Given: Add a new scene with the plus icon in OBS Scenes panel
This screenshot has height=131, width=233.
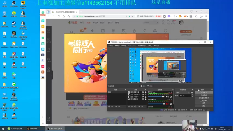Looking at the screenshot, I should point(109,107).
